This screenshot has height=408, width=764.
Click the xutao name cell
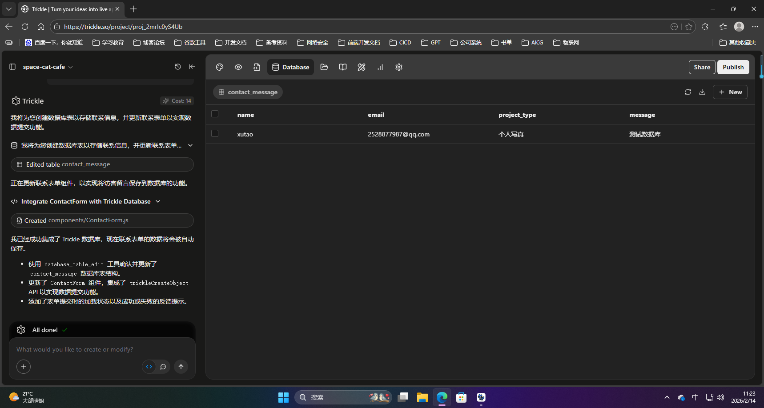click(x=245, y=134)
